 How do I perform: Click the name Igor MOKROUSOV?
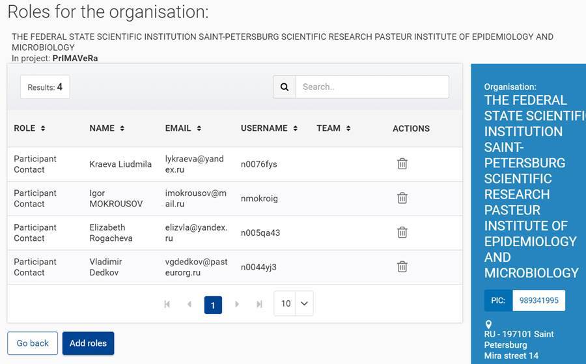point(116,199)
